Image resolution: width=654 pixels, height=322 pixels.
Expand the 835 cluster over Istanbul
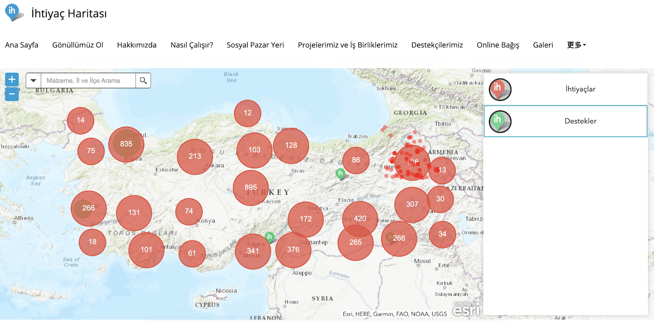pos(126,144)
